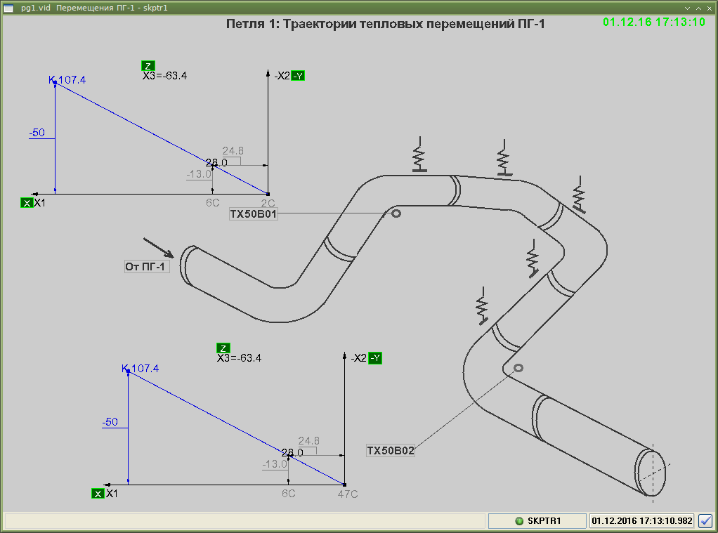Image resolution: width=718 pixels, height=533 pixels.
Task: Open the window menu icon in title bar
Action: point(9,8)
